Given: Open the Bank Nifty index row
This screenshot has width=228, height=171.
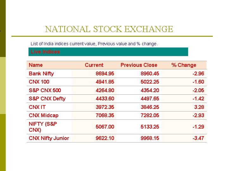Looking at the screenshot, I should 117,73.
